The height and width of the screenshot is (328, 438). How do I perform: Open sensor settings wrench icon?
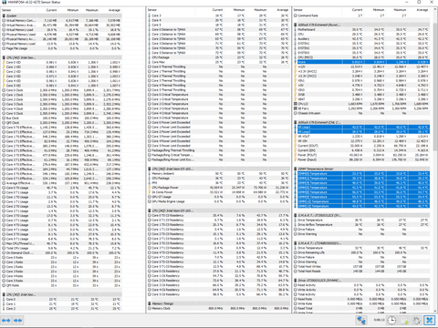click(417, 321)
